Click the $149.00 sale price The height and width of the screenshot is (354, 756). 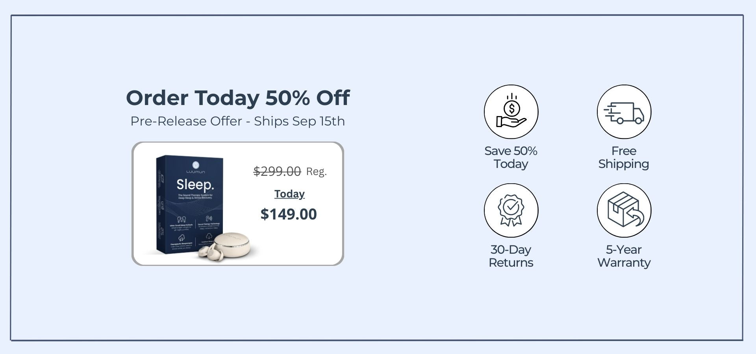(289, 214)
